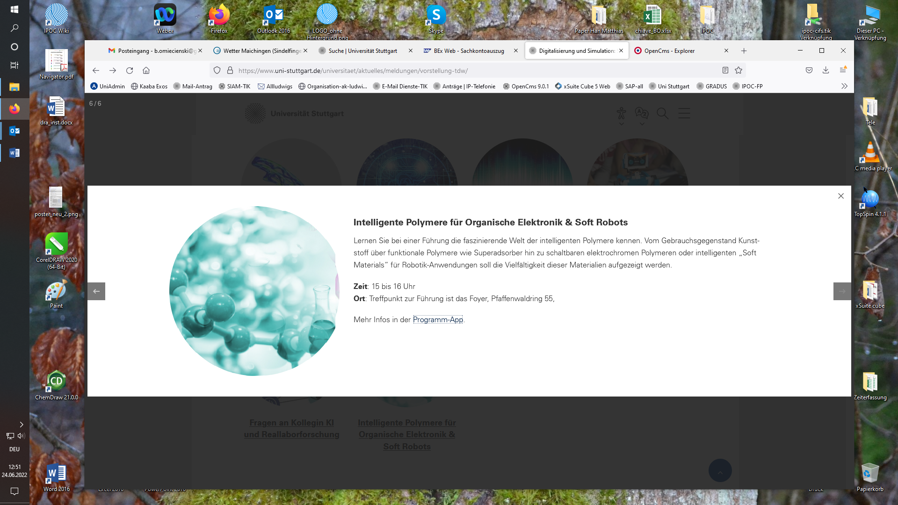View site security lock information
The height and width of the screenshot is (505, 898).
click(230, 70)
